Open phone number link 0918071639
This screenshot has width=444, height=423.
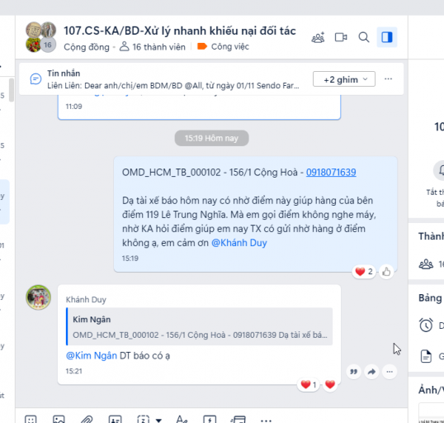coord(331,172)
